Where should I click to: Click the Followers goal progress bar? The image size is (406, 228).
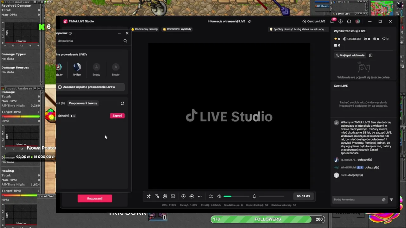click(x=267, y=219)
